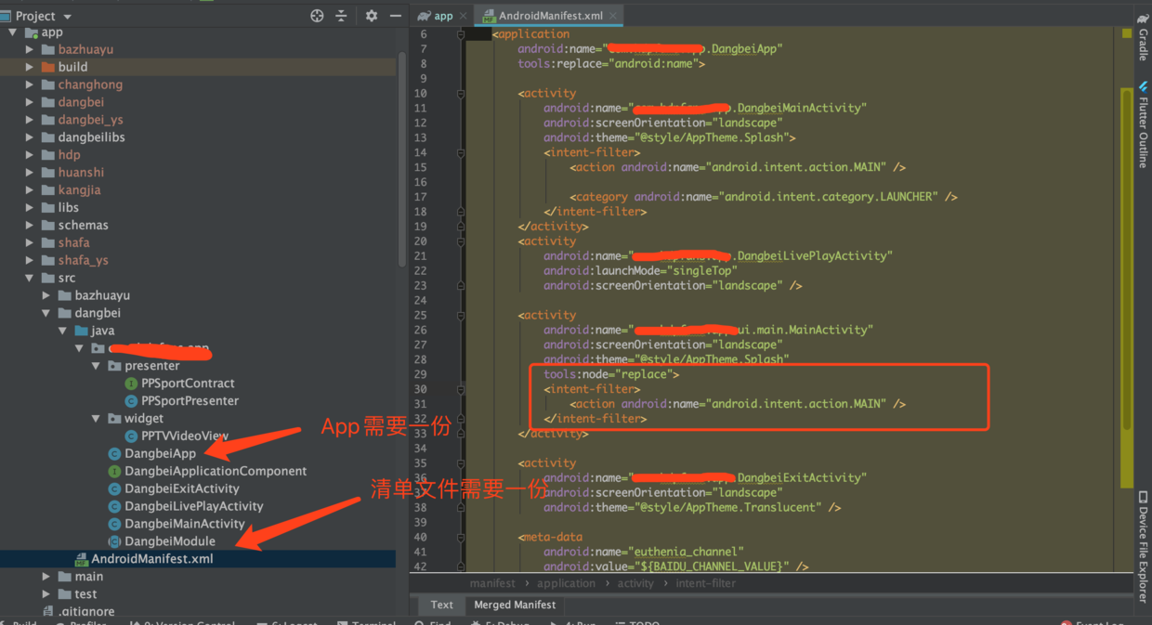Screen dimensions: 1152x625
Task: Select the bazhuayu folder under src
Action: click(102, 295)
